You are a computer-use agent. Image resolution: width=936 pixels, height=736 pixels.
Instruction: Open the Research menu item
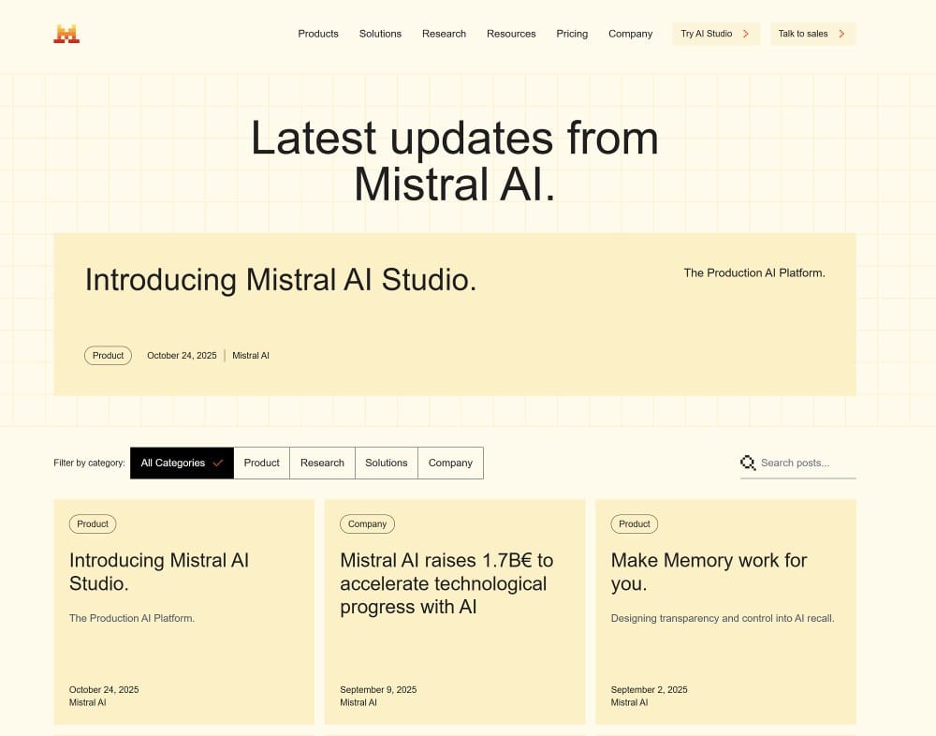coord(444,34)
